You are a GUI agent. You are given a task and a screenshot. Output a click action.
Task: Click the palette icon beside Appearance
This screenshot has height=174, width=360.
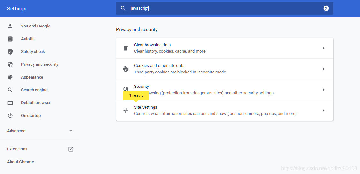click(x=10, y=77)
